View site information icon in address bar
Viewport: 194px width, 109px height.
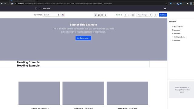pos(16,4)
